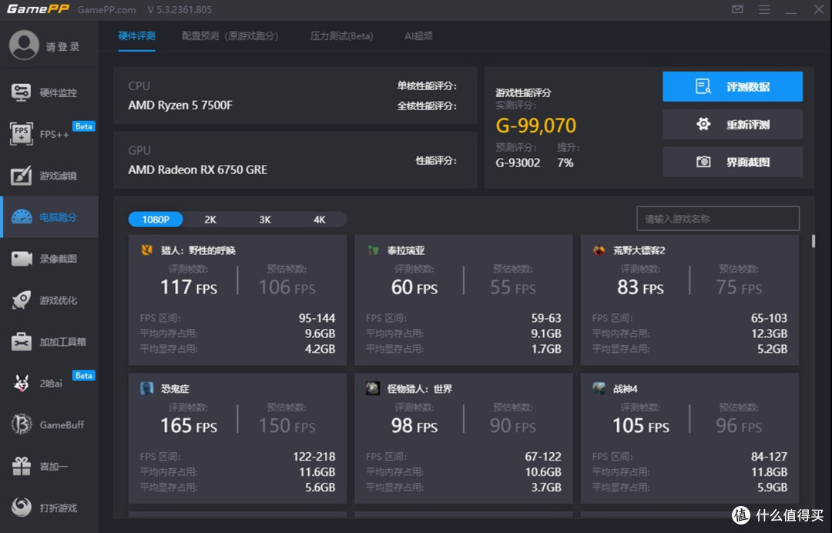The width and height of the screenshot is (832, 533).
Task: Click the 猎人：野性的呼唤 game icon
Action: click(x=147, y=250)
